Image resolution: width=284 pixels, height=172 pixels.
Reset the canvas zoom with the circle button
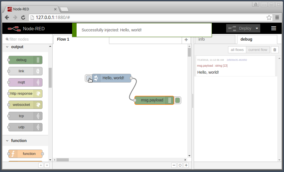[x=180, y=165]
